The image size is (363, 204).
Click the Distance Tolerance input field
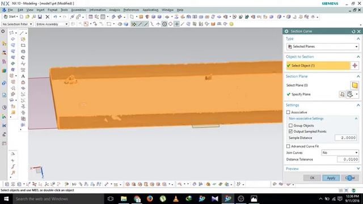click(x=348, y=159)
